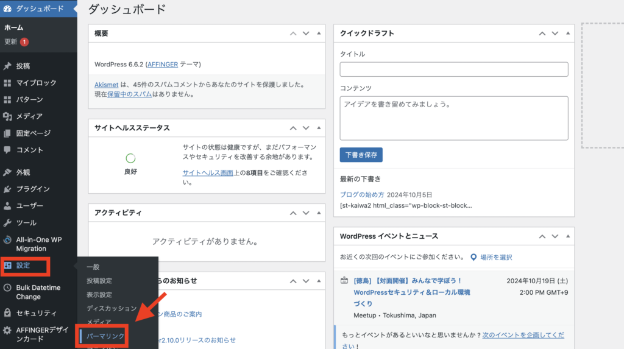Click the settings sliders icon beside 設定

click(x=8, y=266)
